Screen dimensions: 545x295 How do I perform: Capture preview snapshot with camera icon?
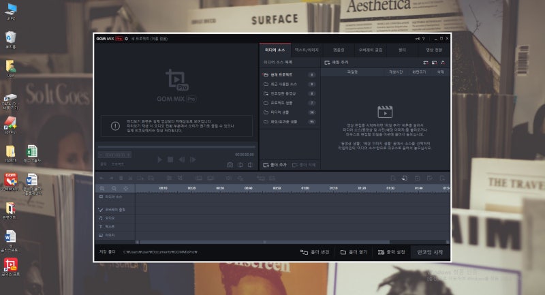tap(230, 165)
